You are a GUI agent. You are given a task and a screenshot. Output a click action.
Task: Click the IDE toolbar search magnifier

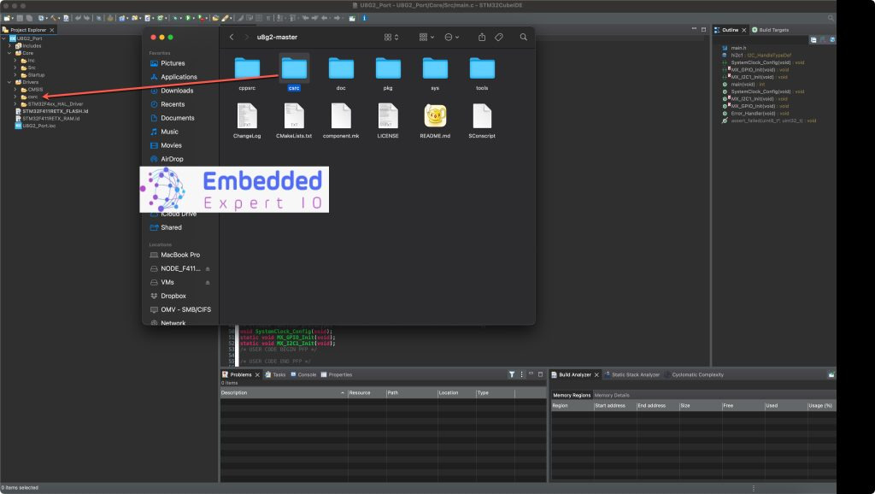coord(831,18)
